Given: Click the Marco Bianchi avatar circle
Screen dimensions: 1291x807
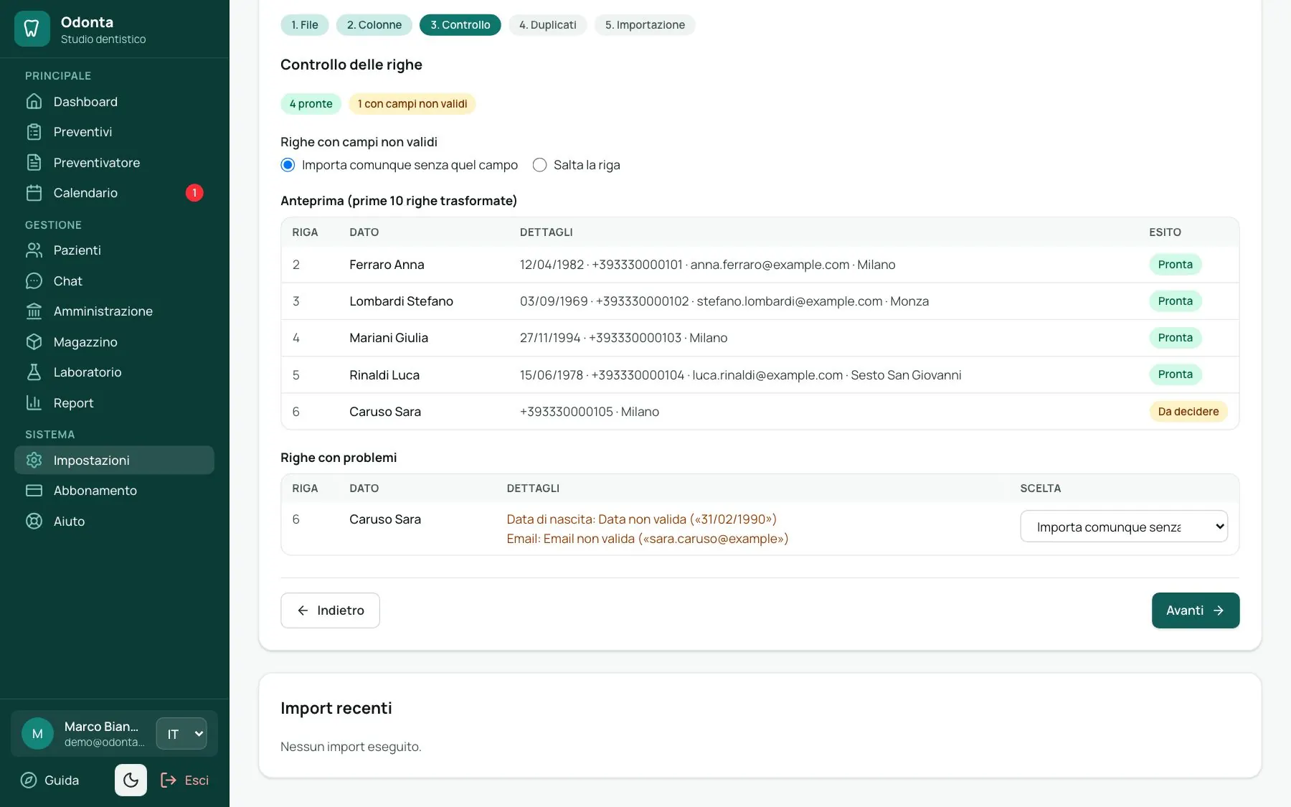Looking at the screenshot, I should [x=37, y=734].
